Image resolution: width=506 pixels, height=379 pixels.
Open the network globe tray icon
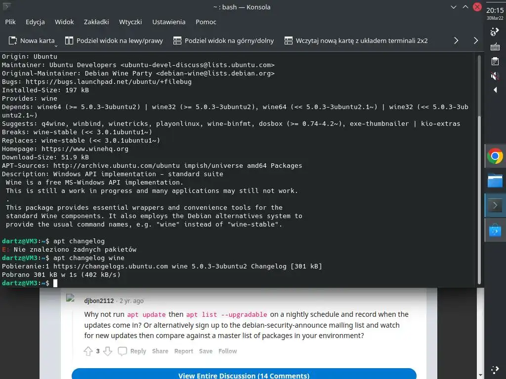tap(495, 32)
